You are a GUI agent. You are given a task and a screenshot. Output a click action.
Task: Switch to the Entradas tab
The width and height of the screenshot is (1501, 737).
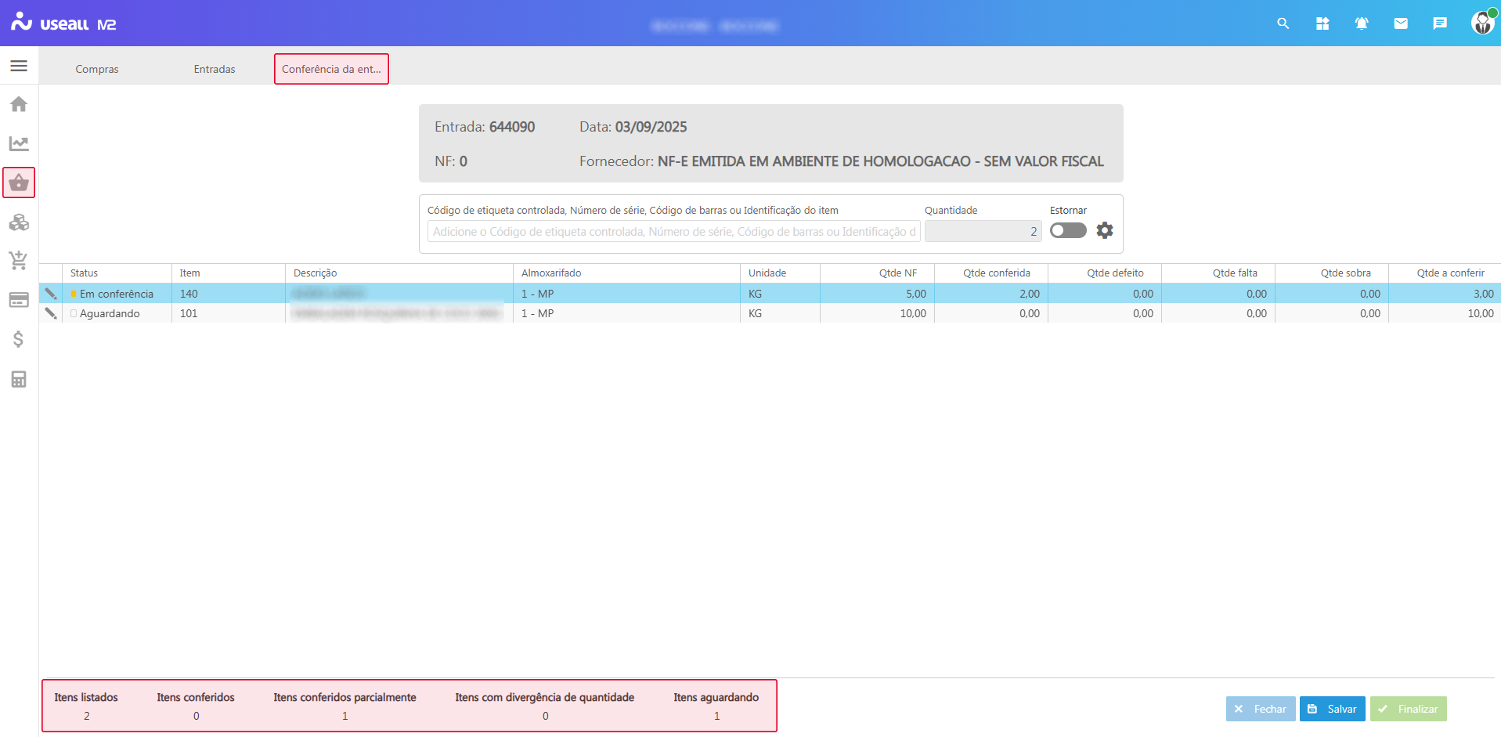[x=215, y=69]
